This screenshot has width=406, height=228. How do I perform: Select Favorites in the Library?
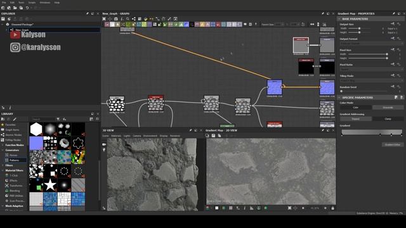coord(10,125)
